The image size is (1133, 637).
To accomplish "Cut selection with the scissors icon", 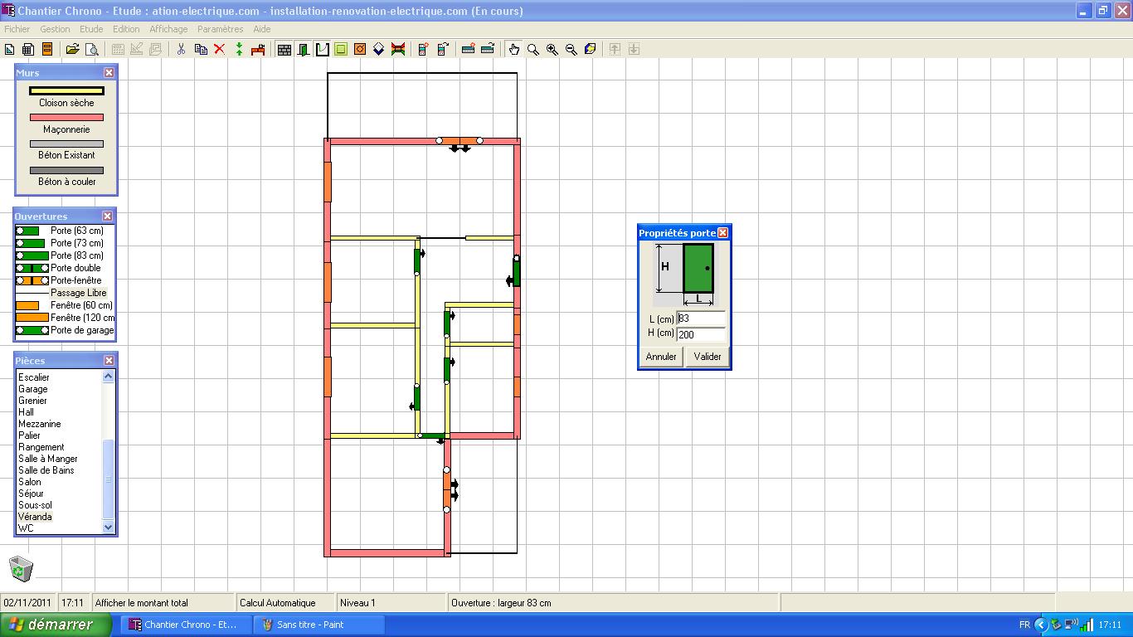I will [x=181, y=49].
